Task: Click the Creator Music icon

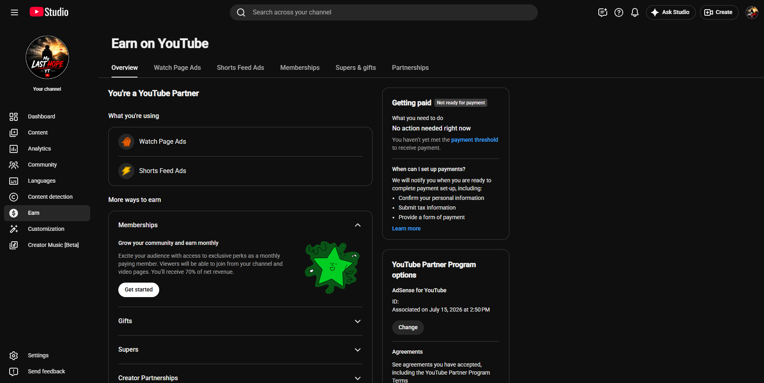Action: click(14, 245)
